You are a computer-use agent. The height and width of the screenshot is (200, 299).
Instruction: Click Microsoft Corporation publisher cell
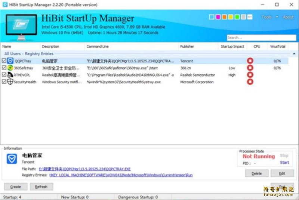point(197,82)
